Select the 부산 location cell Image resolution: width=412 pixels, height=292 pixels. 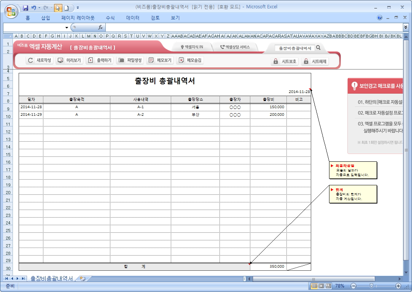[x=195, y=115]
